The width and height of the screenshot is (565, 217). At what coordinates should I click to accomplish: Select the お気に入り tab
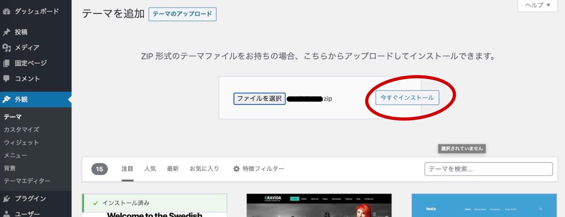click(204, 169)
